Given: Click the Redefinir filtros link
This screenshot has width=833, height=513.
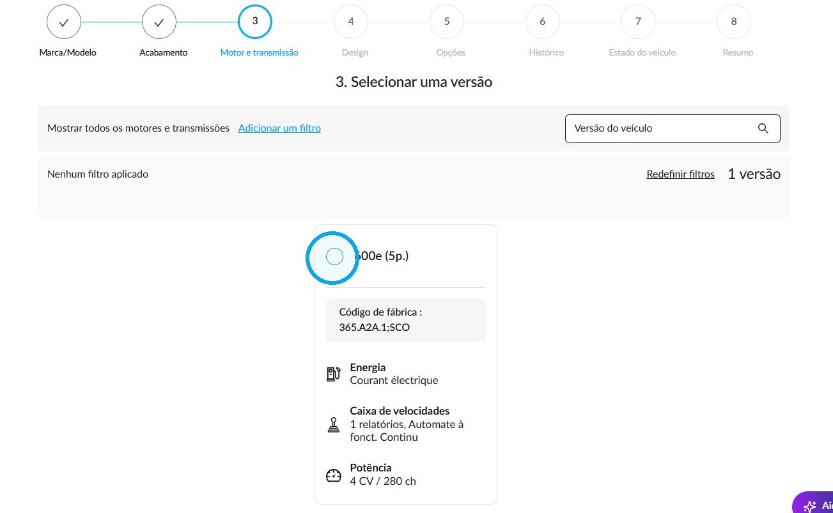Looking at the screenshot, I should 680,174.
